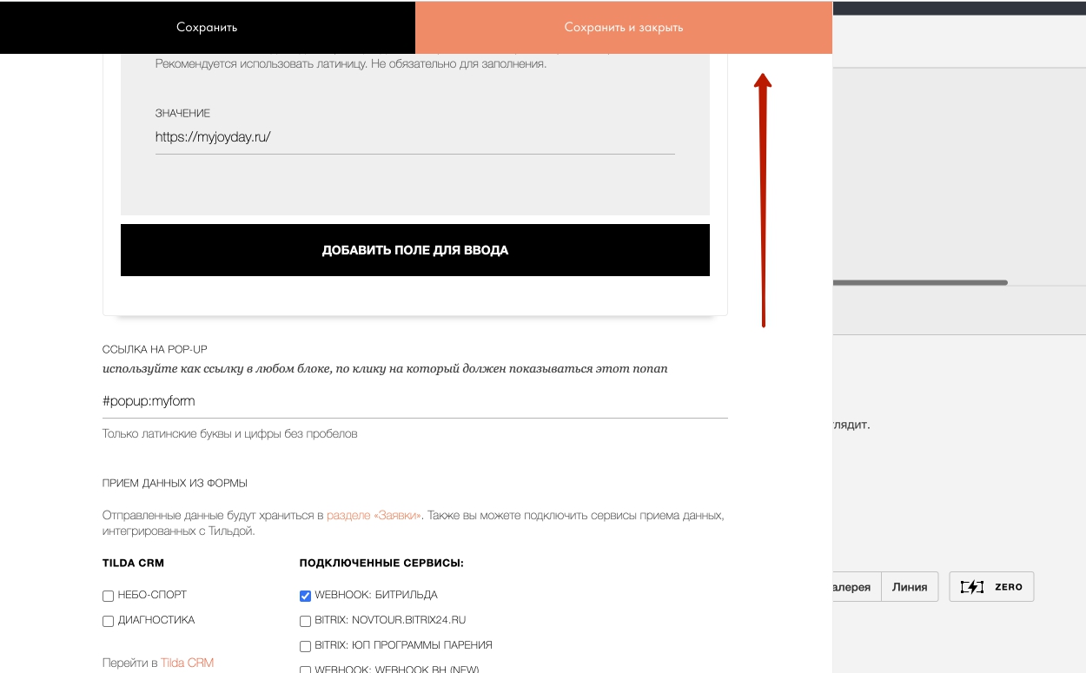Click the ССЫЛКА НА POP-UP label
Viewport: 1086px width, 673px height.
tap(155, 349)
